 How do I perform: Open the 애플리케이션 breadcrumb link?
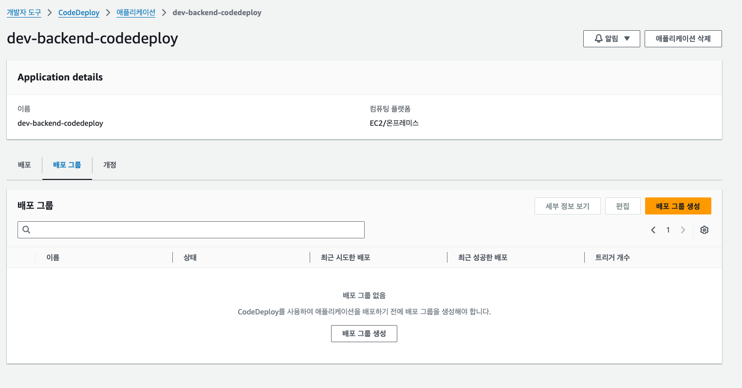pos(136,12)
